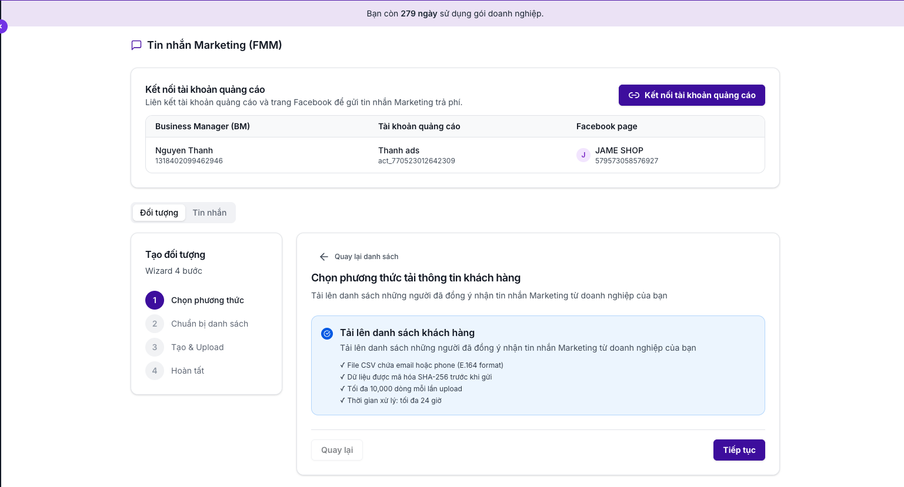
Task: Click the 279 ngày subscription banner
Action: point(455,14)
